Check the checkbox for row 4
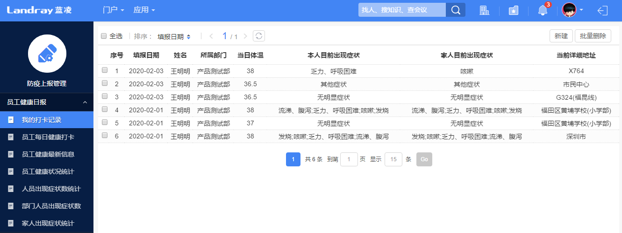 click(x=105, y=109)
